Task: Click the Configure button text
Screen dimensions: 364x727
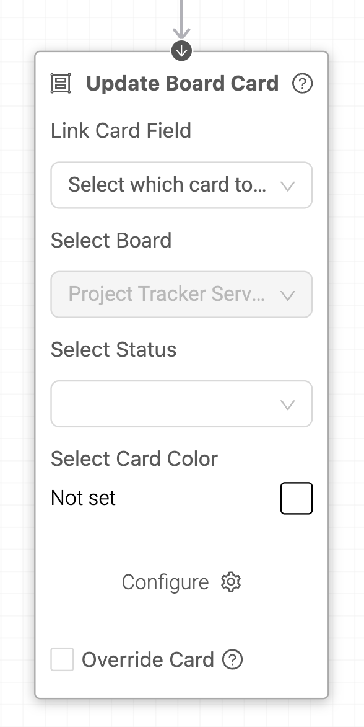Action: point(165,582)
